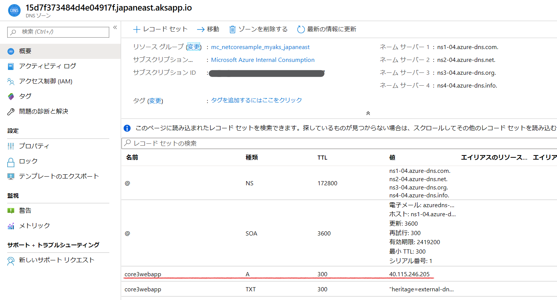
Task: Click the 概要 DNS icon in the sidebar
Action: click(x=11, y=51)
